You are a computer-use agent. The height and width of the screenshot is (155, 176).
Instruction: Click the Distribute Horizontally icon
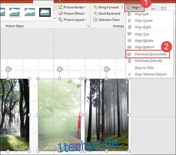129,54
